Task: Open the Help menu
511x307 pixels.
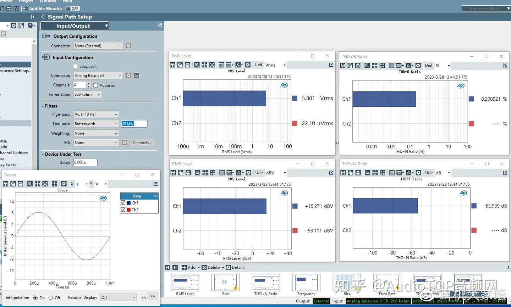Action: tap(67, 1)
